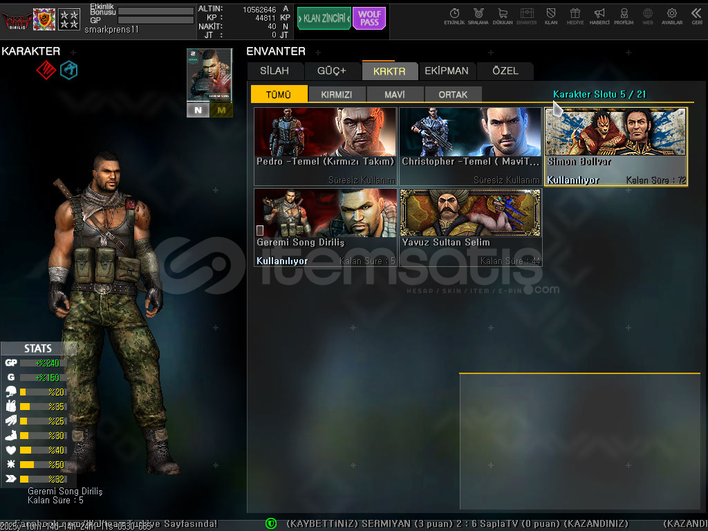The image size is (708, 531).
Task: Open the WOLF PASS button
Action: pos(369,19)
